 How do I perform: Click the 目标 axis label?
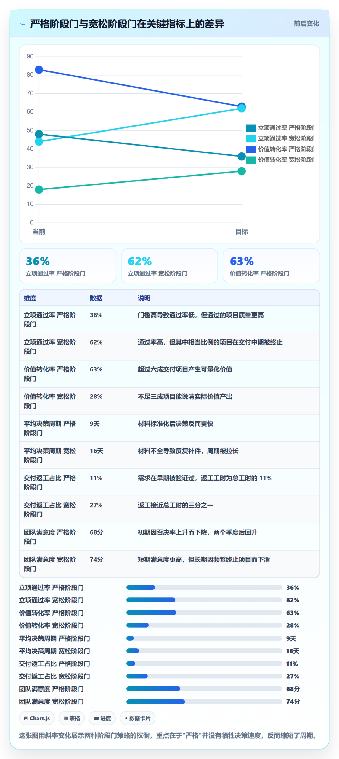click(241, 232)
